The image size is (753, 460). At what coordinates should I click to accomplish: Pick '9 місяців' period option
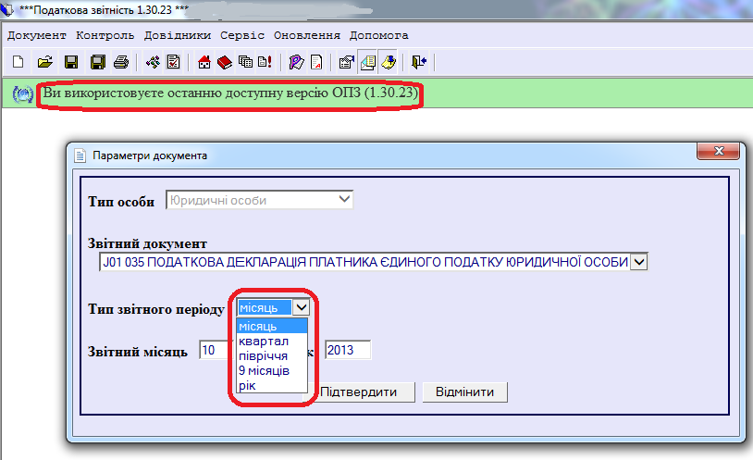click(x=264, y=370)
